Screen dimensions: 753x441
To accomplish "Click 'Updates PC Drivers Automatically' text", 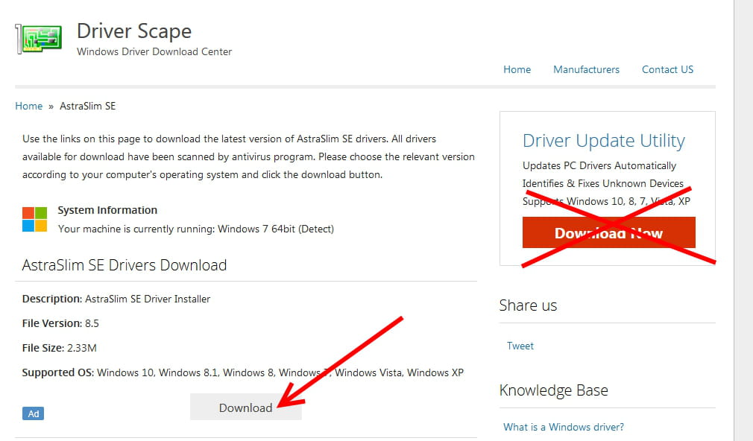I will [x=599, y=165].
